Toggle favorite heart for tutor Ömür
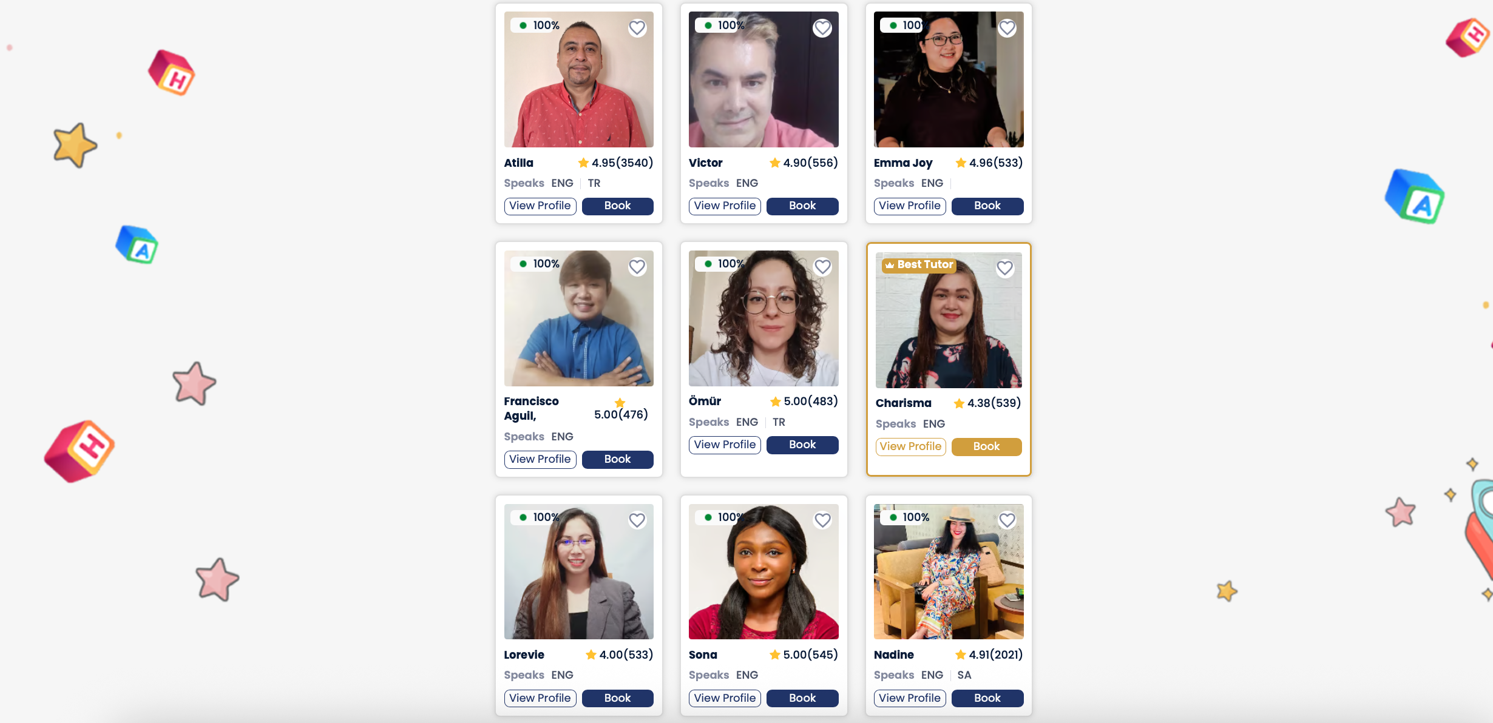The image size is (1493, 723). click(x=822, y=267)
